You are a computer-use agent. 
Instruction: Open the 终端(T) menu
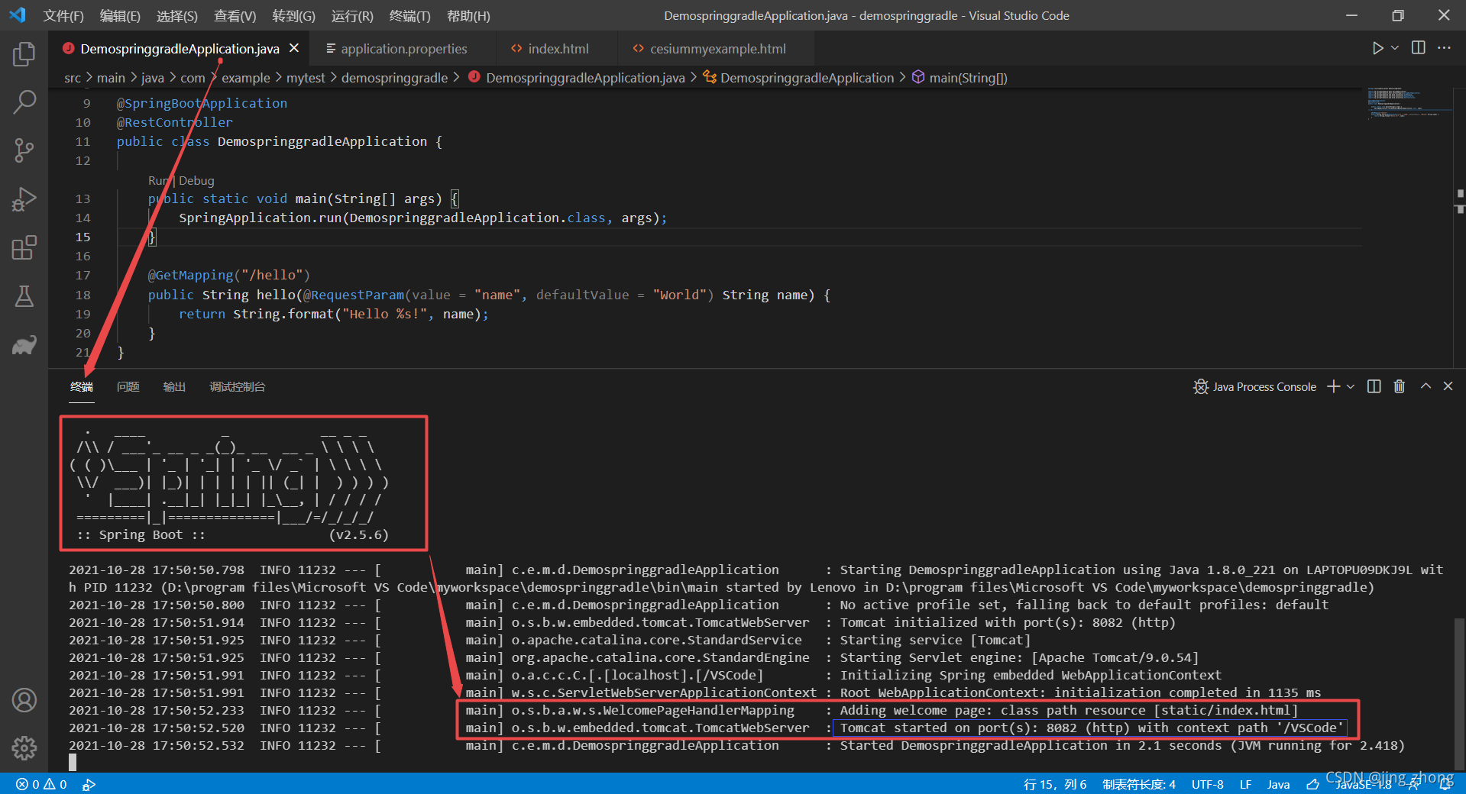tap(409, 16)
